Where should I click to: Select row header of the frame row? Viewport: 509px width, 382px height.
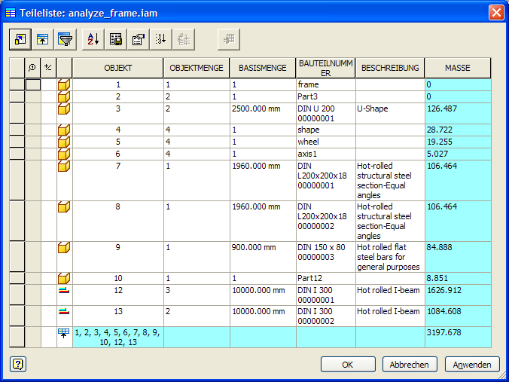(x=17, y=85)
